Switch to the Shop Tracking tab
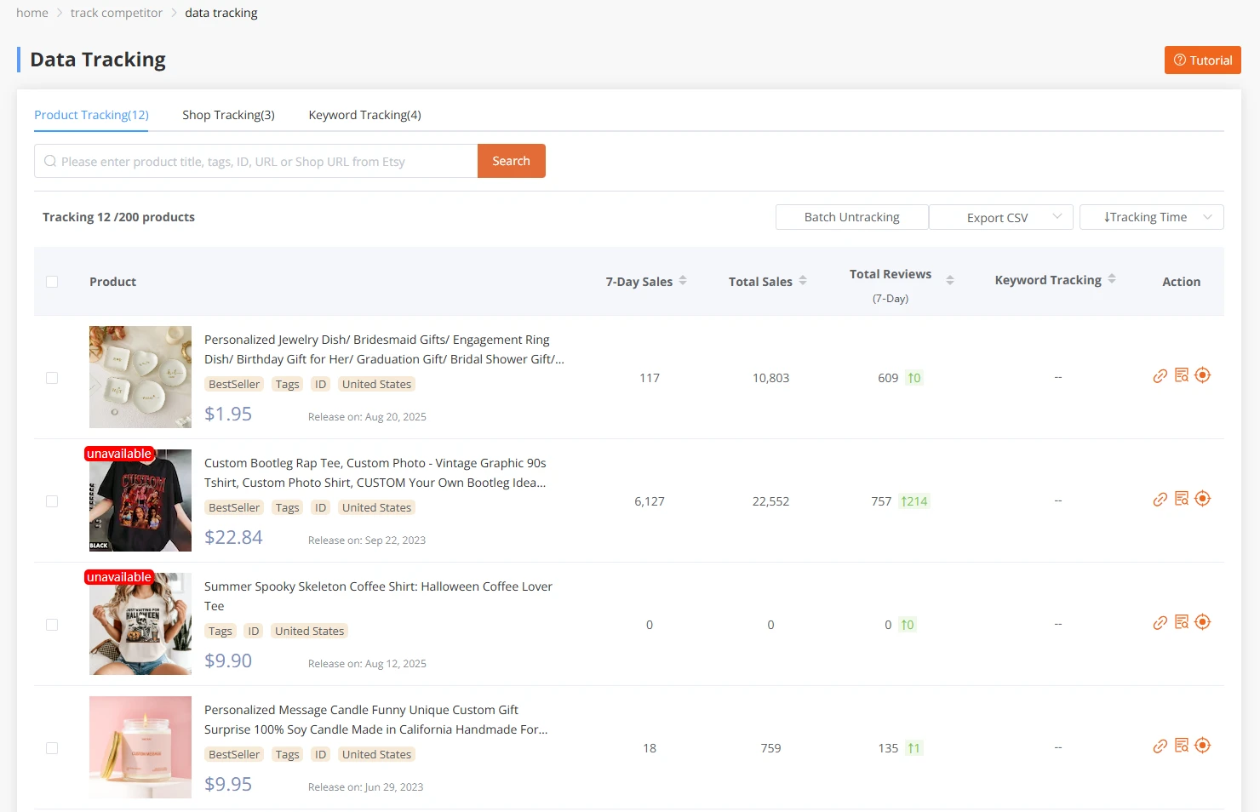Screen dimensions: 1260x812 pyautogui.click(x=227, y=114)
